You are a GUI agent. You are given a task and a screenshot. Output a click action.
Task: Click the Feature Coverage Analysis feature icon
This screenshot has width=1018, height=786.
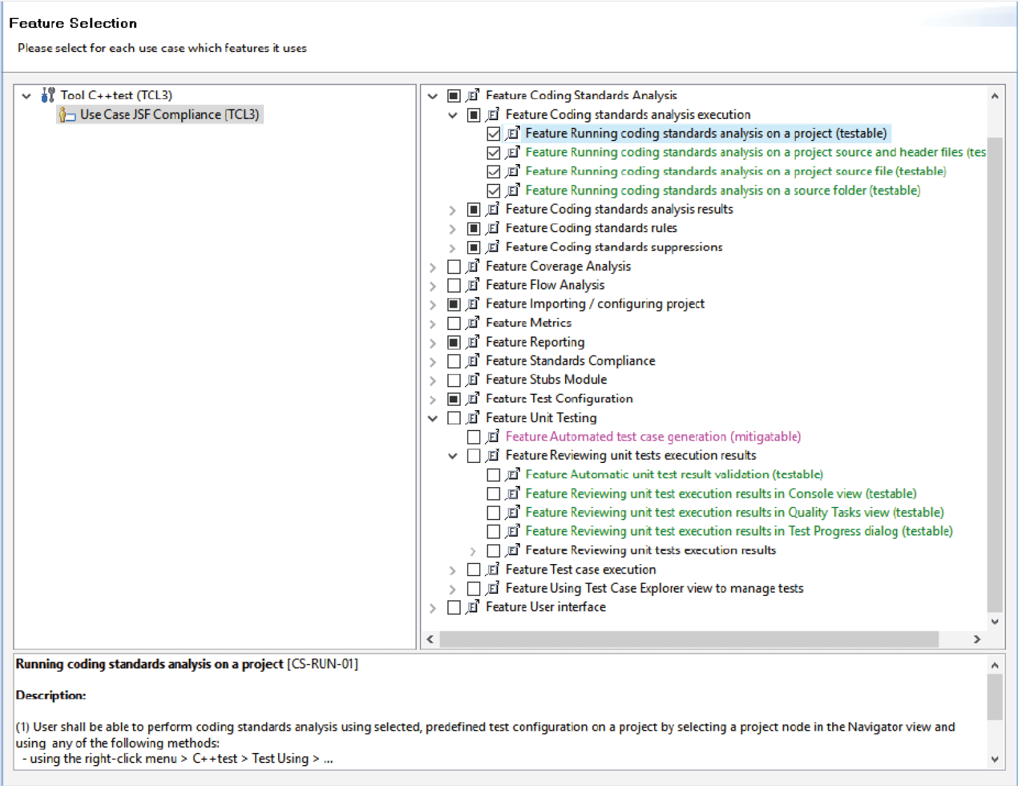coord(473,266)
